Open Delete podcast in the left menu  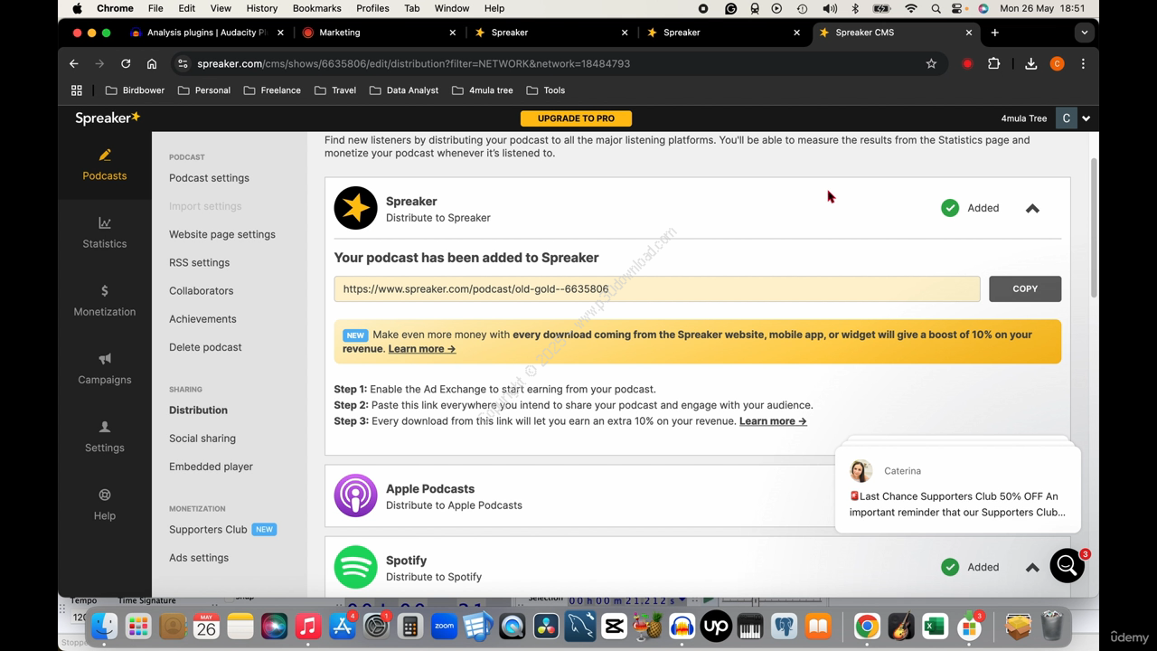pyautogui.click(x=205, y=347)
